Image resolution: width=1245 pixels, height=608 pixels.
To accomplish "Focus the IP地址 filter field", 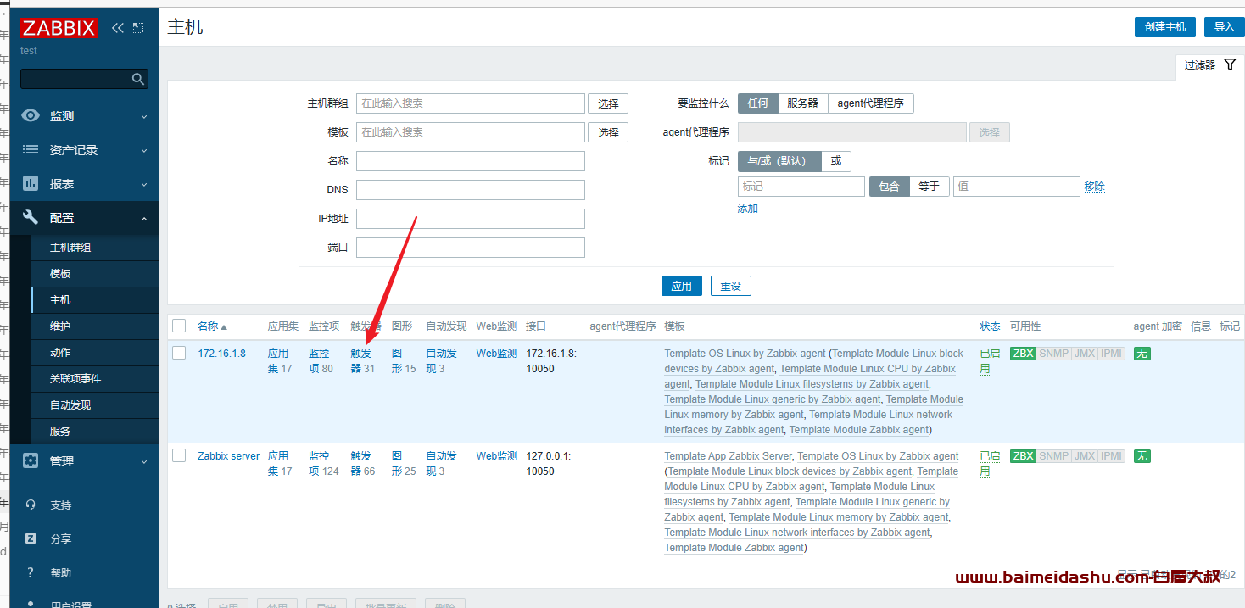I will [471, 219].
